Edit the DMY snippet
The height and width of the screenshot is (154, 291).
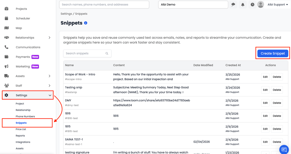[x=265, y=103]
